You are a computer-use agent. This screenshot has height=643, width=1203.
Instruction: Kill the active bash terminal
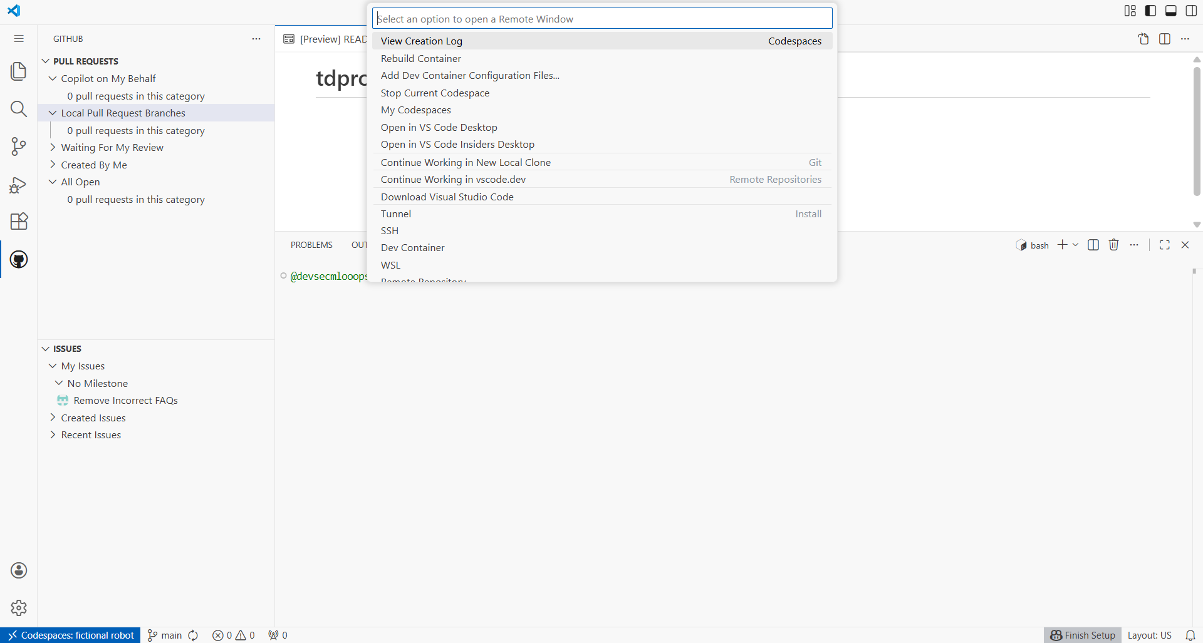[1114, 245]
